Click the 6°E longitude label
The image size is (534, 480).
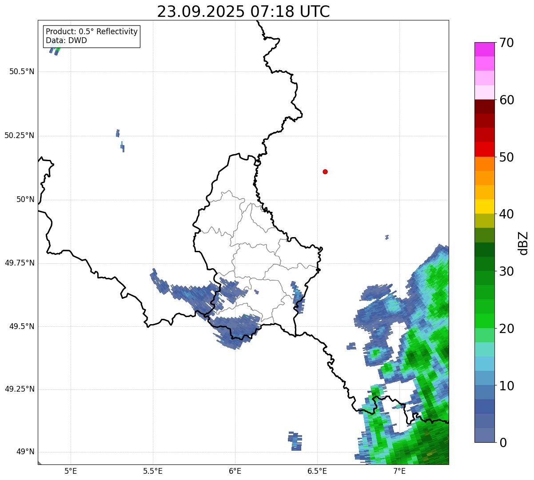tap(235, 471)
